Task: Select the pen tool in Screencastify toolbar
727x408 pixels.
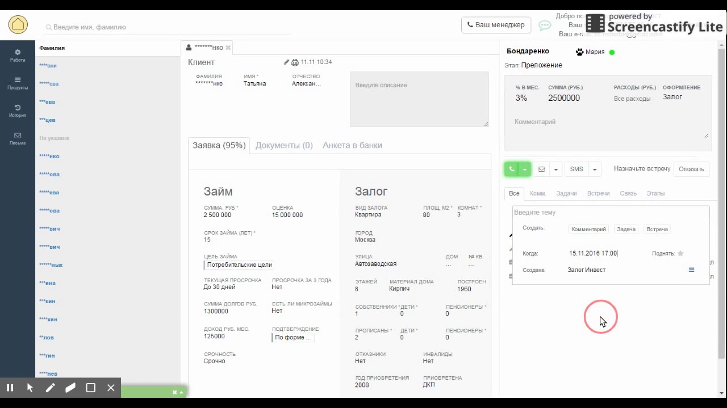Action: point(51,388)
